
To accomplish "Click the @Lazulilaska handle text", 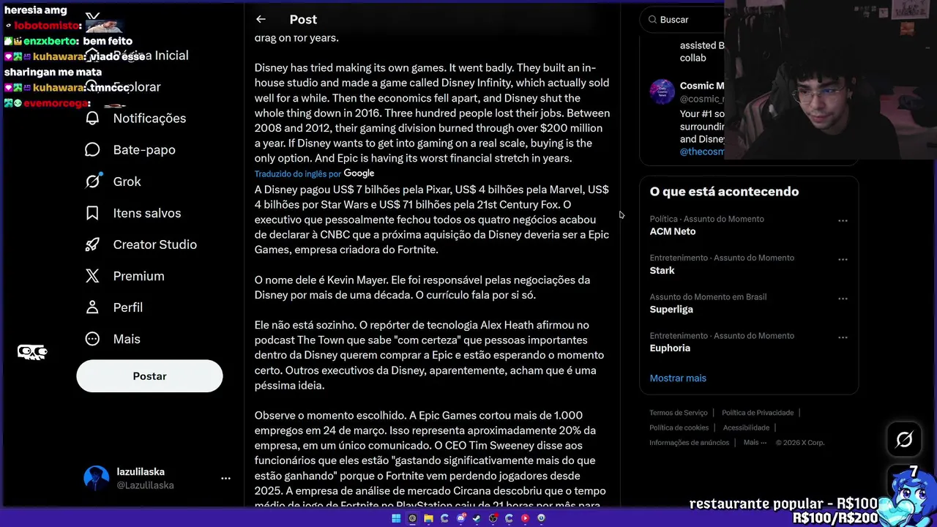I will (x=146, y=485).
